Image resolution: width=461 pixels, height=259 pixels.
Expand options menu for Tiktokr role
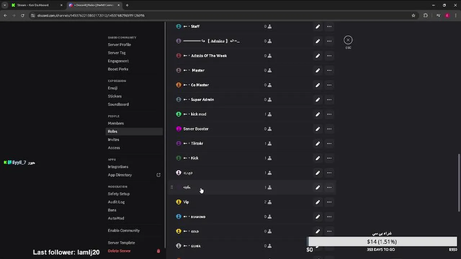pos(329,144)
